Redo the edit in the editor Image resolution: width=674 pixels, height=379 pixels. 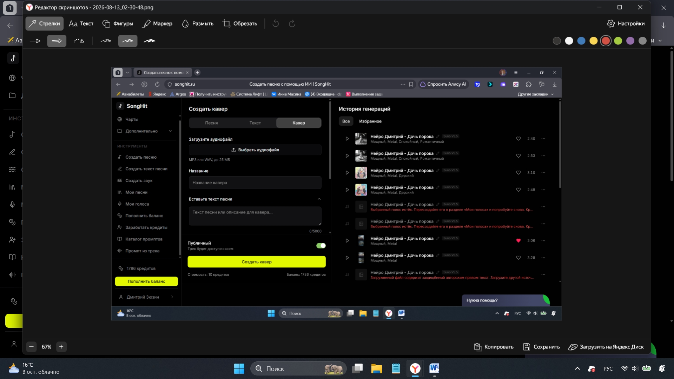click(292, 24)
